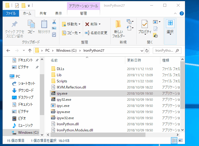Screen dimensions: 199x146
Task: Open the Select menu in ribbon
Action: tap(170, 31)
